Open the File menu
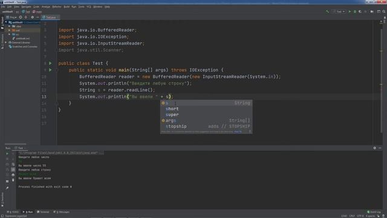 coord(2,7)
